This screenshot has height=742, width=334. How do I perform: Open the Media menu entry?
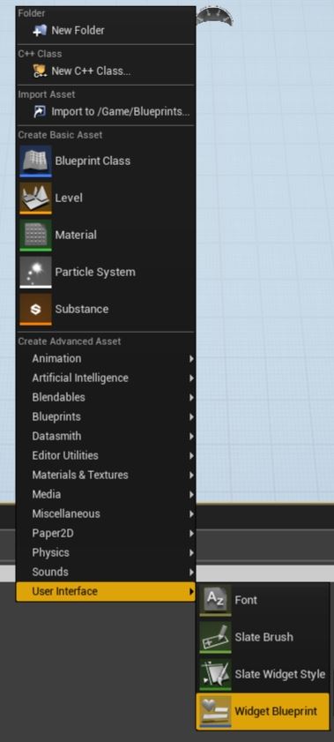[x=106, y=494]
